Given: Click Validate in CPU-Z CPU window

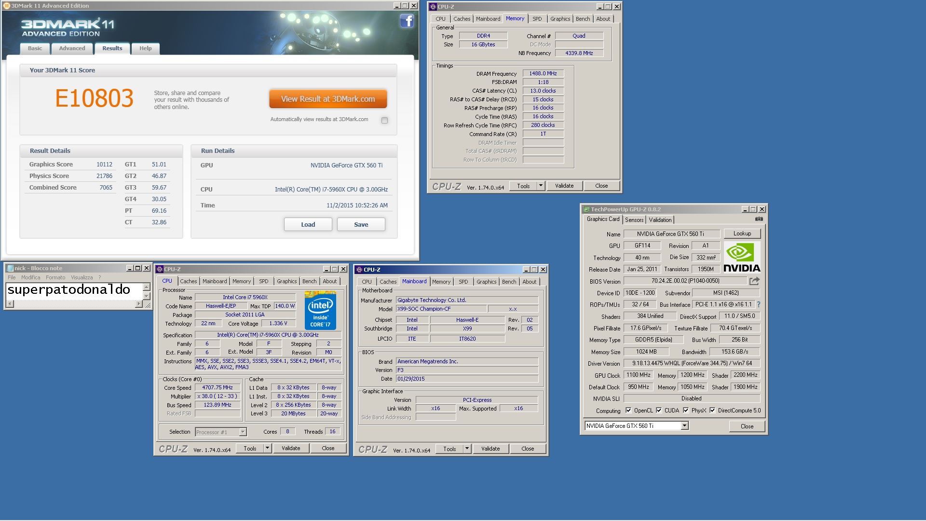Looking at the screenshot, I should [291, 448].
